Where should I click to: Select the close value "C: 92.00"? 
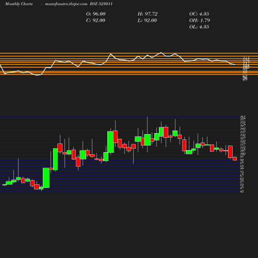click(x=95, y=21)
